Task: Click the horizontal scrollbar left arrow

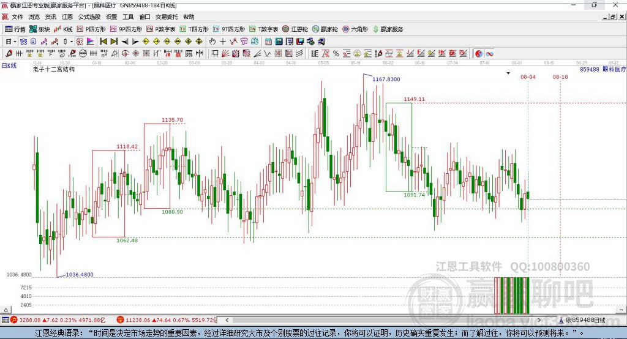Action: coord(227,320)
